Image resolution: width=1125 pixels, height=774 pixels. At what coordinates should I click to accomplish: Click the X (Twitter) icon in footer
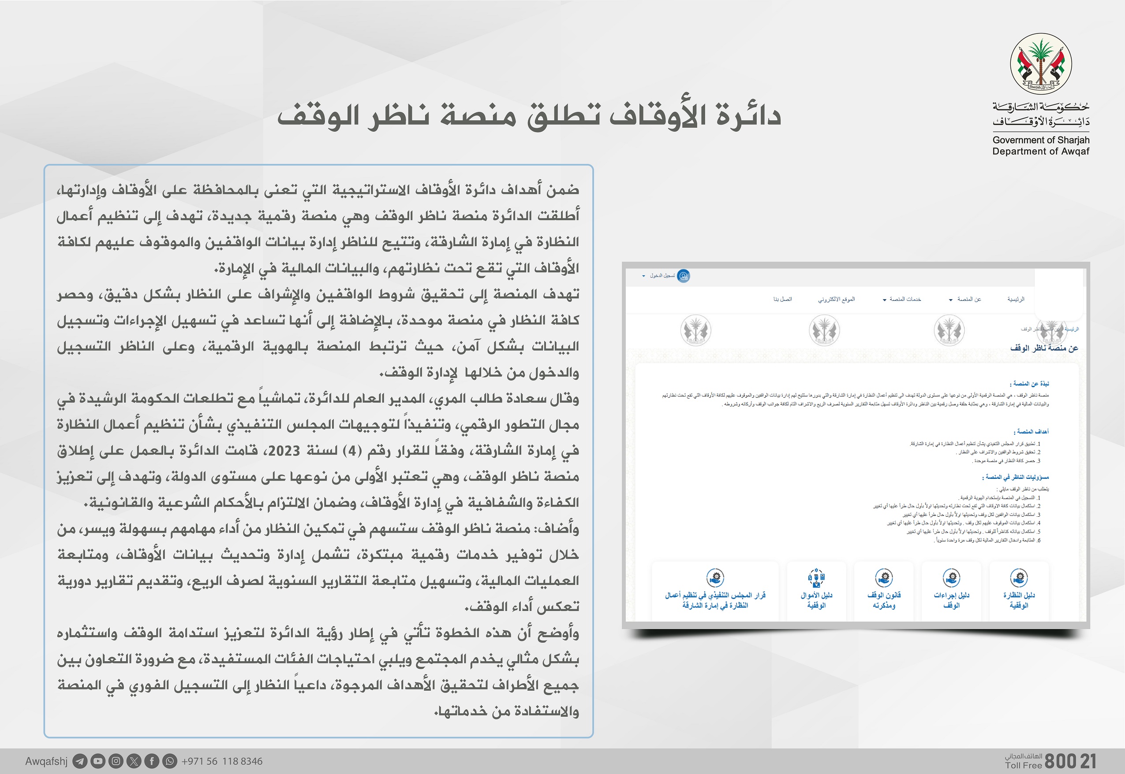134,761
